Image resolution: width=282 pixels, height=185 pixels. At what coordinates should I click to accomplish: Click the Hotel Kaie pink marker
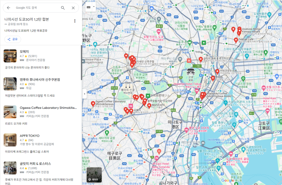click(268, 111)
